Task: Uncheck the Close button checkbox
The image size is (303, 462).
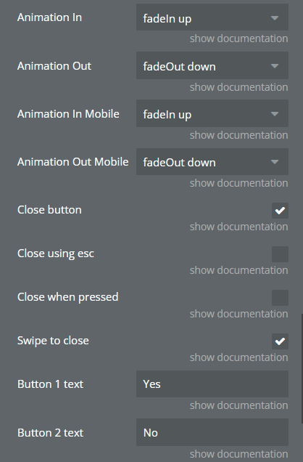Action: click(280, 211)
